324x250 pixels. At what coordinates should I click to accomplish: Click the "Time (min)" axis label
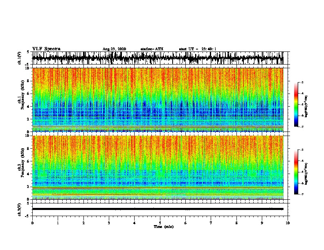click(164, 227)
